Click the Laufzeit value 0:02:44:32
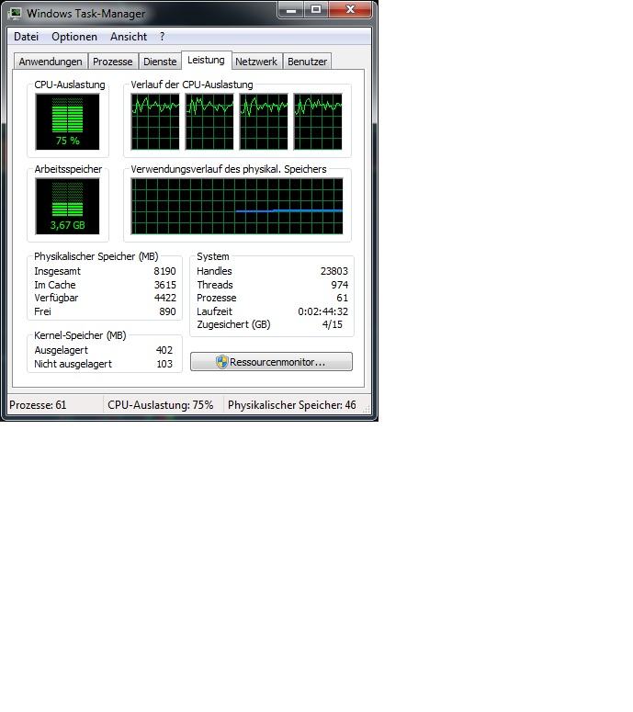The height and width of the screenshot is (712, 633). 322,311
